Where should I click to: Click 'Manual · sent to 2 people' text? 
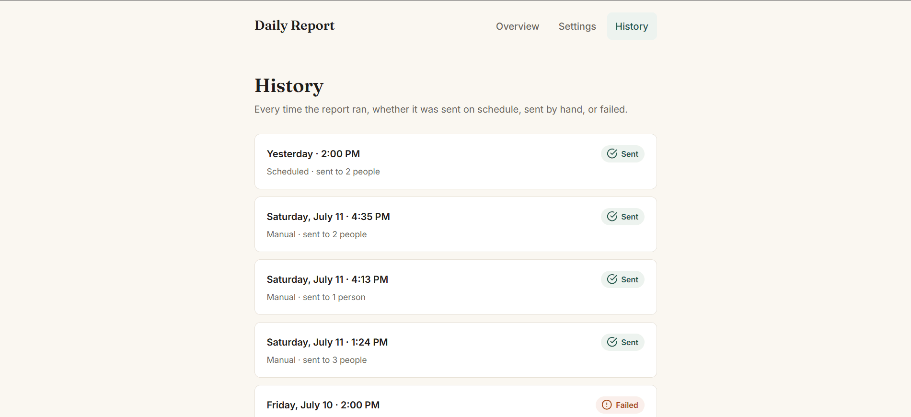pos(317,234)
